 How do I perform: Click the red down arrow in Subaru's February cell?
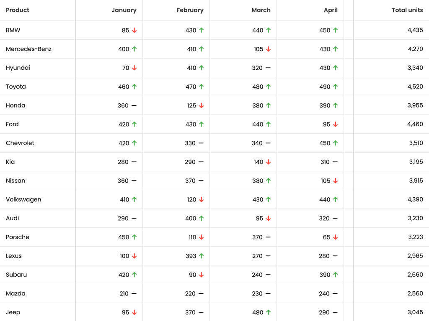coord(202,275)
